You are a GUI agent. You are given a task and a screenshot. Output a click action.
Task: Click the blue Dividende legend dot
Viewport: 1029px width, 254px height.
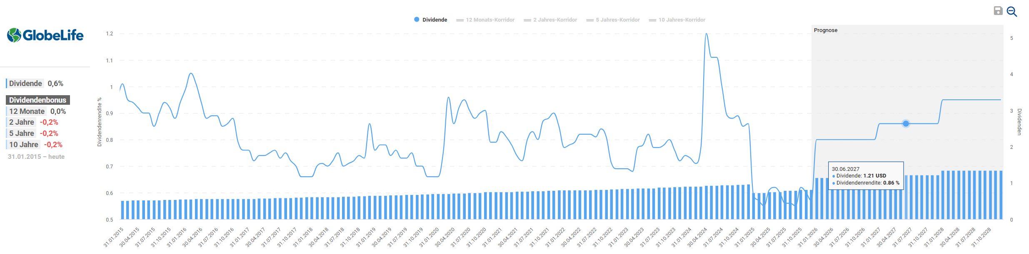(x=417, y=20)
